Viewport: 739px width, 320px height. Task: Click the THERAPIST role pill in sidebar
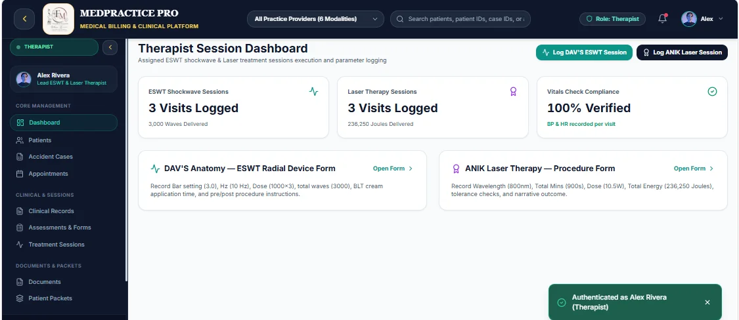[x=55, y=47]
